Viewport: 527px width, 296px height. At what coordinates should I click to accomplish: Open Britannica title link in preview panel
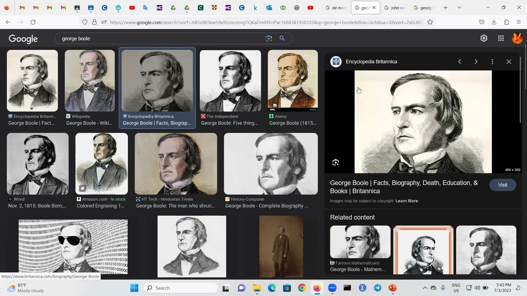(x=404, y=187)
